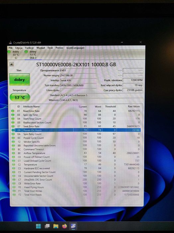Select the Command Timeout row
174x233 pixels.
tap(75, 149)
